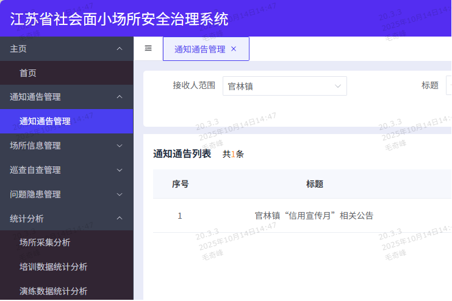
Task: Switch to the 通知通告管理 tab
Action: pyautogui.click(x=199, y=49)
